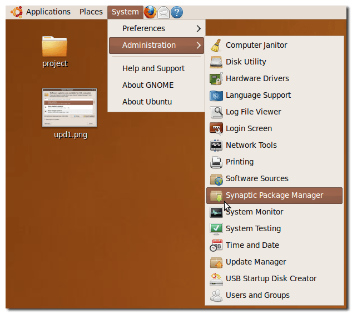Click the Hardware Drivers circuit board icon
The image size is (352, 314).
tap(216, 79)
